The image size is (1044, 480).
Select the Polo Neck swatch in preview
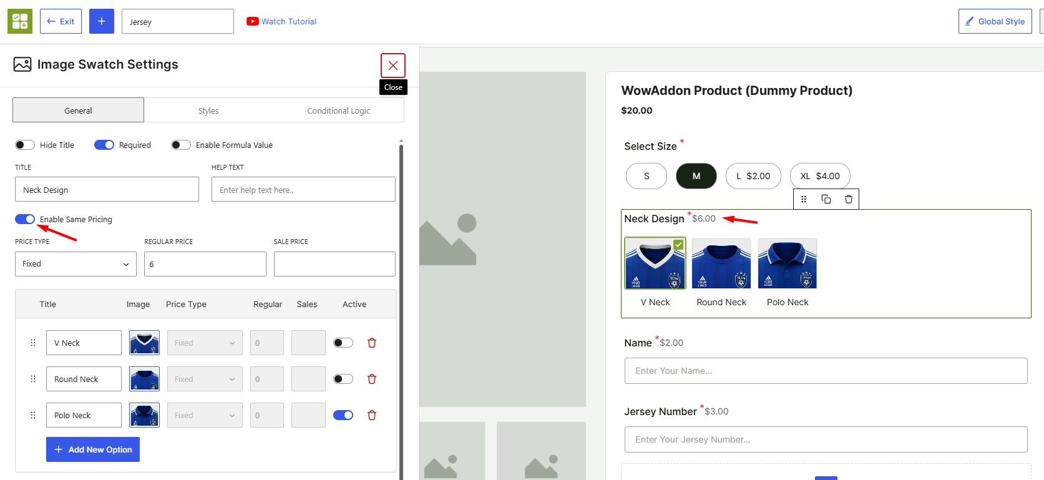tap(788, 263)
